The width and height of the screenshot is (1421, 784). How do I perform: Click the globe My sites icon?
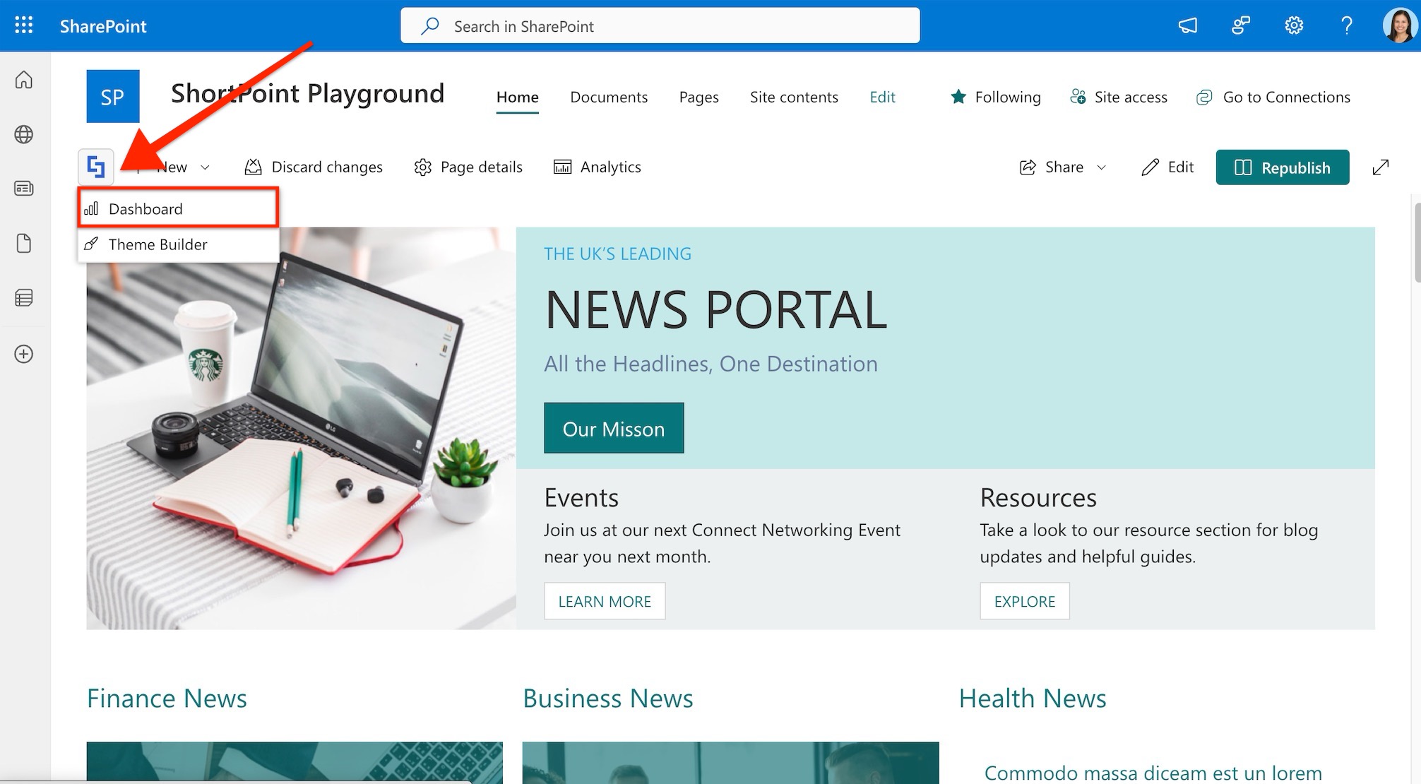point(24,134)
